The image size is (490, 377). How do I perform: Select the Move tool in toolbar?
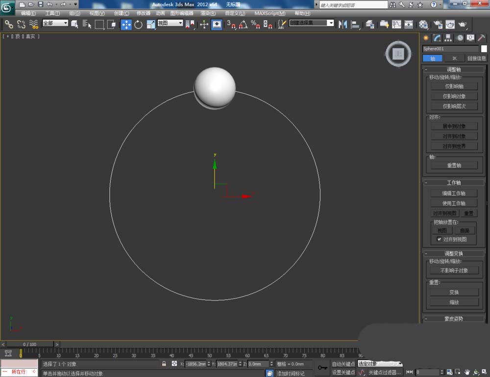126,25
